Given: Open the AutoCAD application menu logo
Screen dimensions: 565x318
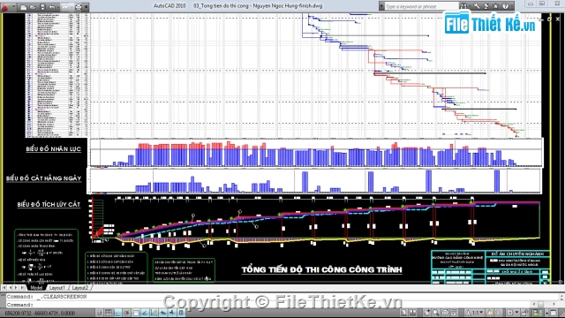Looking at the screenshot, I should coord(5,8).
